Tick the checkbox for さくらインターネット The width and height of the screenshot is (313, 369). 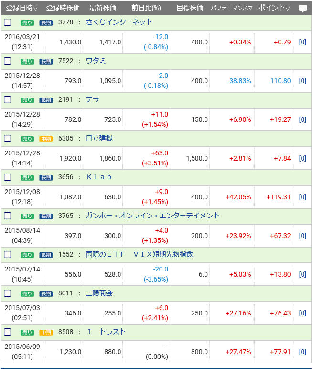tap(7, 22)
